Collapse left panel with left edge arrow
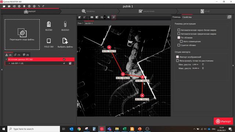 coord(1,70)
